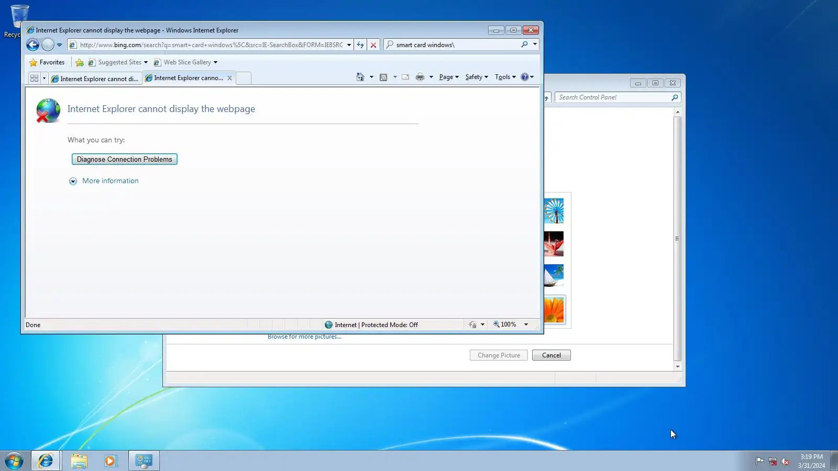Screen dimensions: 838x471
Task: Open the Windows Start menu orb
Action: pos(14,461)
